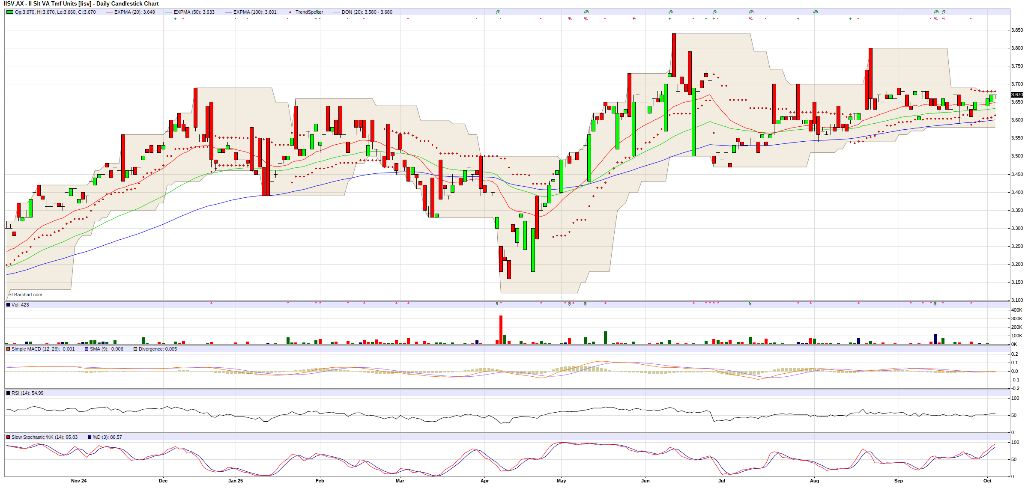Click the red TrendSpotter diamond legend marker
Screen dimensions: 1028x494
pos(290,12)
